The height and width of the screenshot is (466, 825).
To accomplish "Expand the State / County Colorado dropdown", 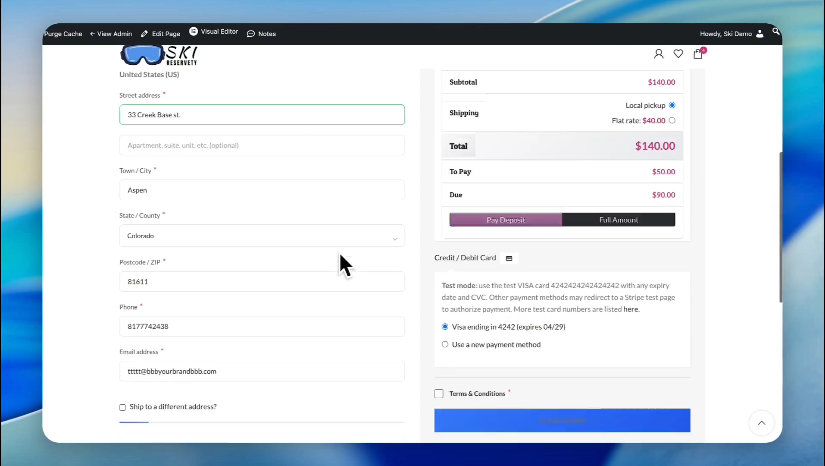I will (262, 236).
